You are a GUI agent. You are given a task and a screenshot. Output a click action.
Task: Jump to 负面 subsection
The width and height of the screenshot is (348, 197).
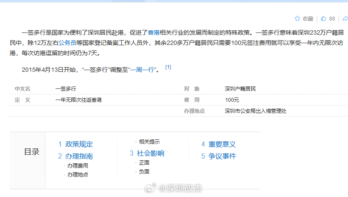144,171
